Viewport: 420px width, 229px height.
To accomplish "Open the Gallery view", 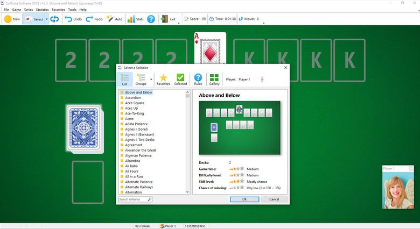I will [214, 80].
